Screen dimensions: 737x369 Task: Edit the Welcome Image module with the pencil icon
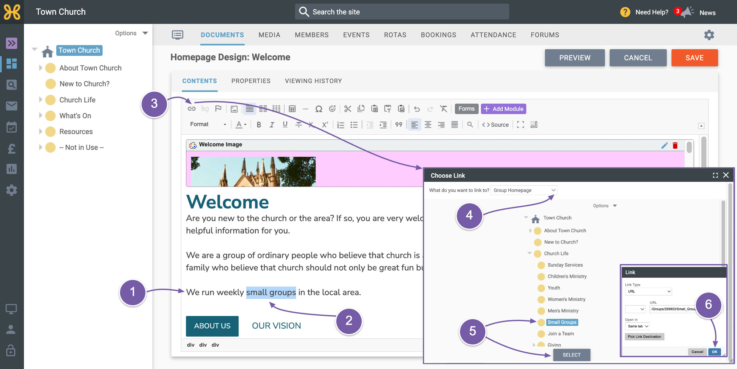664,145
